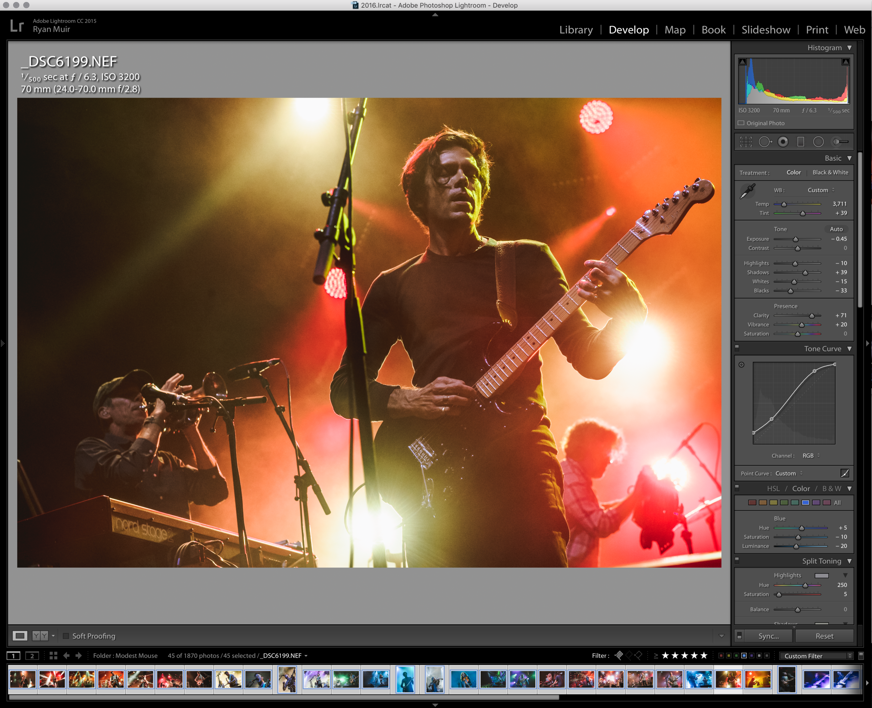Screen dimensions: 872x708
Task: Filter by flagged photos
Action: coord(619,655)
